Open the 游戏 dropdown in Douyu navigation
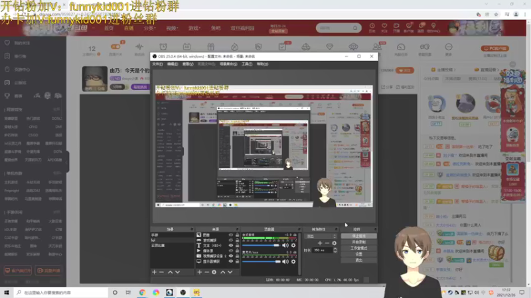This screenshot has width=531, height=298. pyautogui.click(x=194, y=28)
